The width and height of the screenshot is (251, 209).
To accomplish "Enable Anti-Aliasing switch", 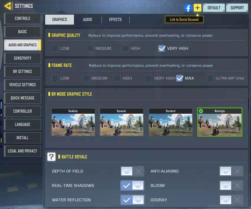I will coord(231,171).
